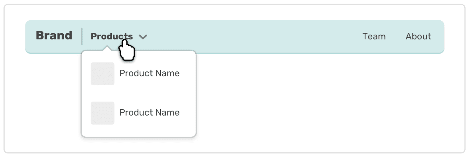This screenshot has width=470, height=157.
Task: Click the first product's thumbnail image
Action: (x=102, y=74)
